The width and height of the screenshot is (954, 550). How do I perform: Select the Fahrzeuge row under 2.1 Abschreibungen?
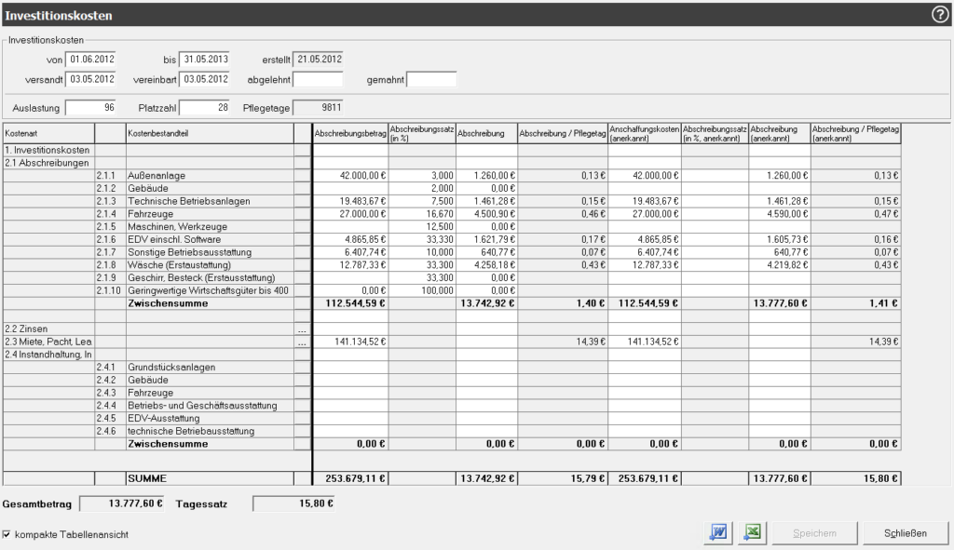click(209, 214)
